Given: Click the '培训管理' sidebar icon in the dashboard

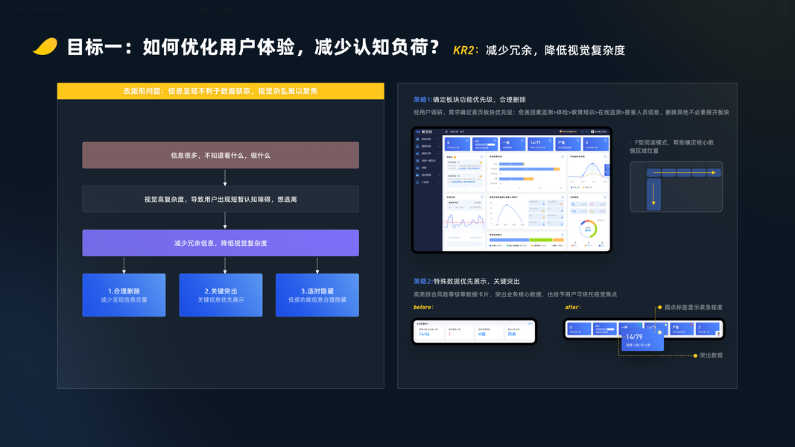Looking at the screenshot, I should coord(417,175).
